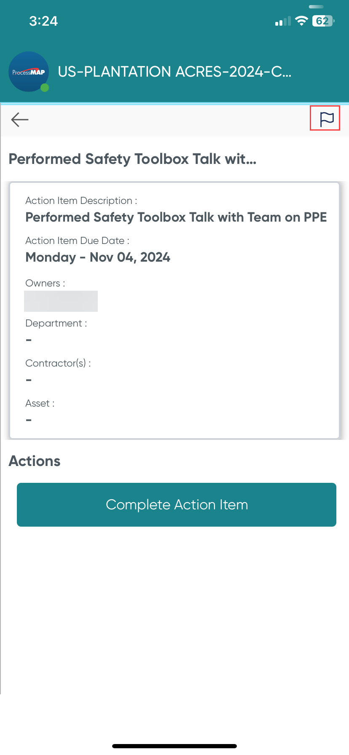The height and width of the screenshot is (755, 349).
Task: Select the Actions section header
Action: point(34,461)
